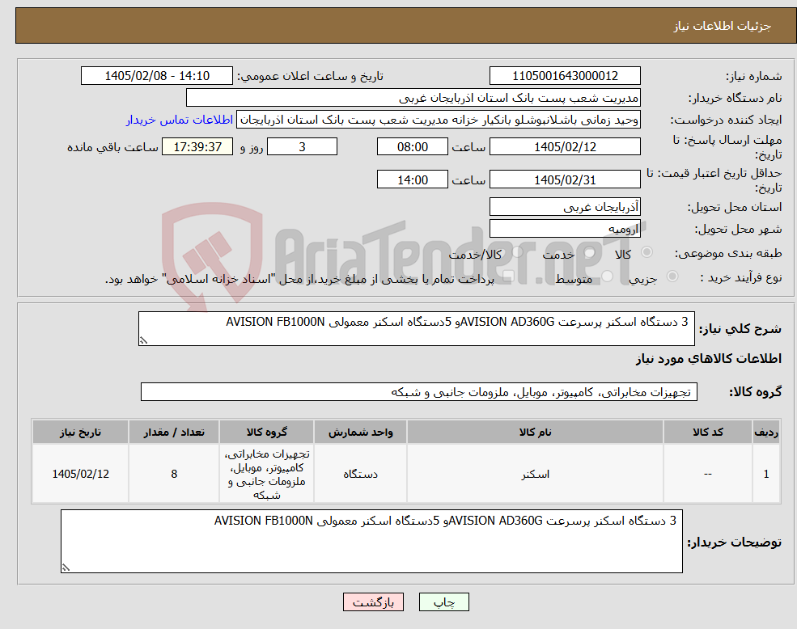Click the item code cell showing --
This screenshot has height=629, width=797.
707,474
